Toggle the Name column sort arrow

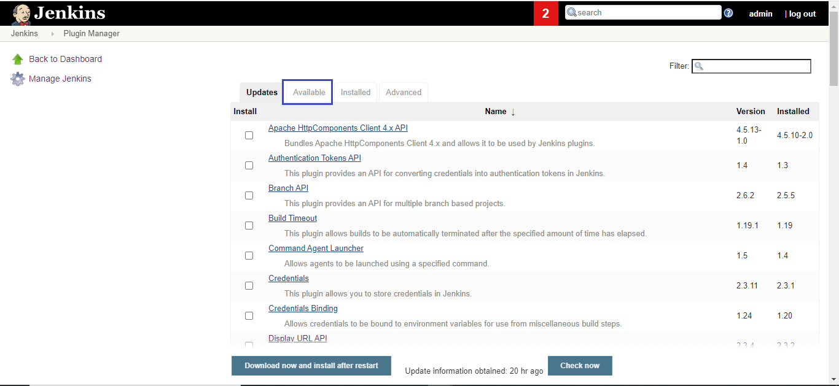tap(512, 111)
